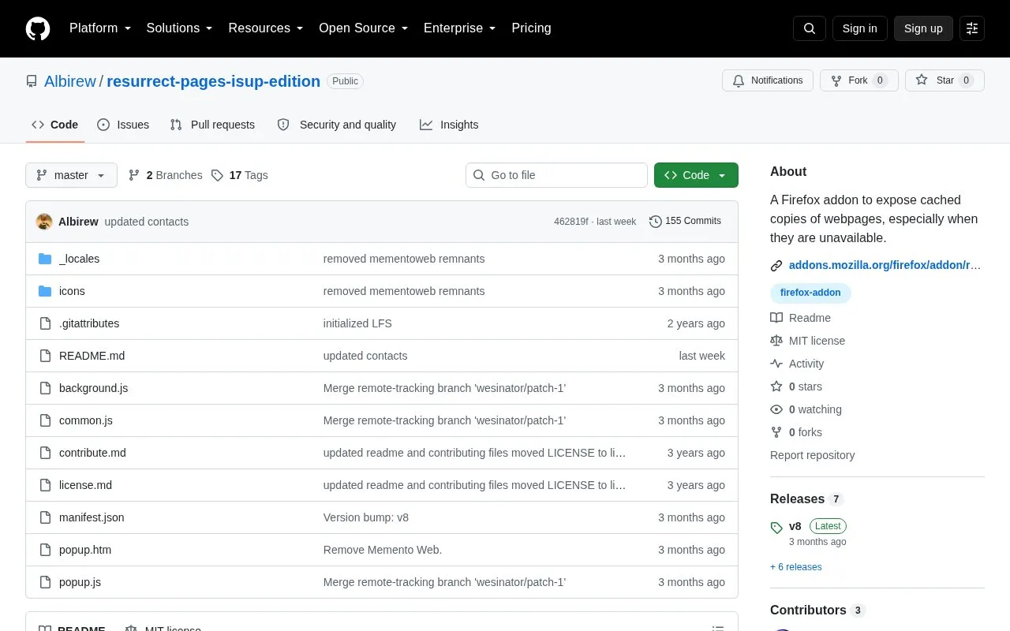Focus the Go to file search field
Image resolution: width=1010 pixels, height=631 pixels.
pyautogui.click(x=556, y=175)
